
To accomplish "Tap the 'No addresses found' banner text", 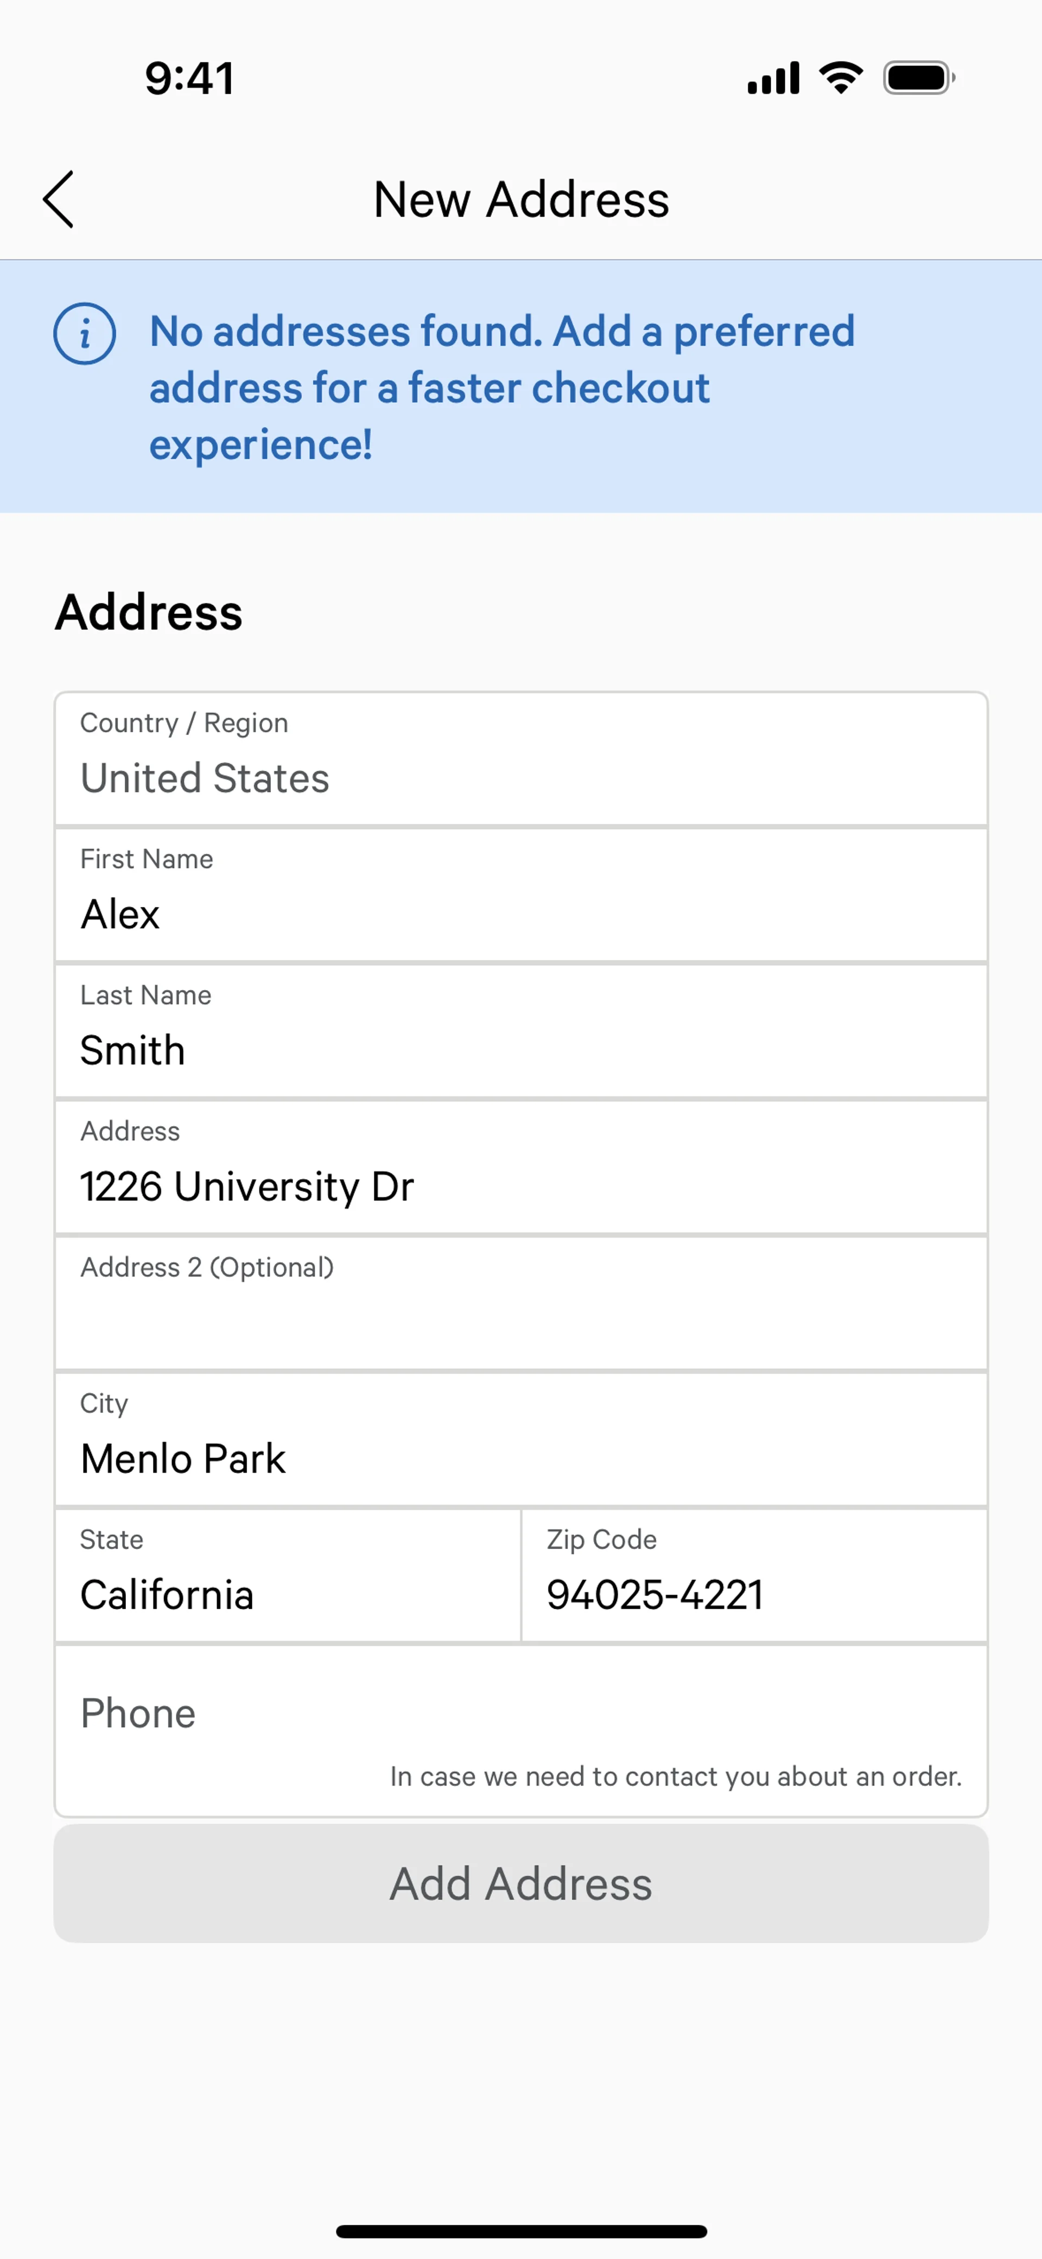I will click(501, 388).
